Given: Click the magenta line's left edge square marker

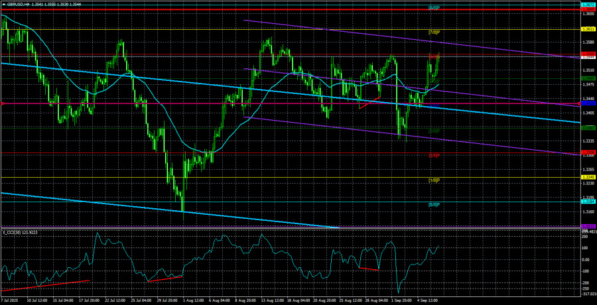Looking at the screenshot, I should tap(3, 103).
